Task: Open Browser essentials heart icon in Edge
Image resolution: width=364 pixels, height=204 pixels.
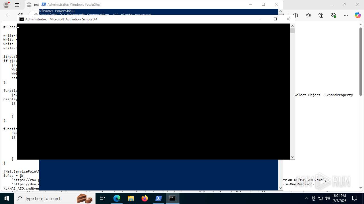Action: [x=333, y=15]
